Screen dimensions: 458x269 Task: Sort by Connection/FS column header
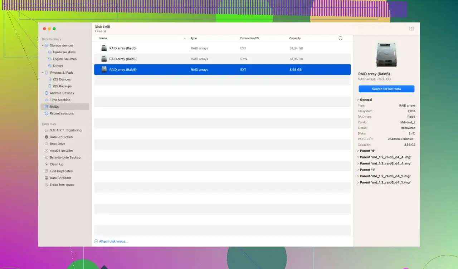tap(249, 38)
